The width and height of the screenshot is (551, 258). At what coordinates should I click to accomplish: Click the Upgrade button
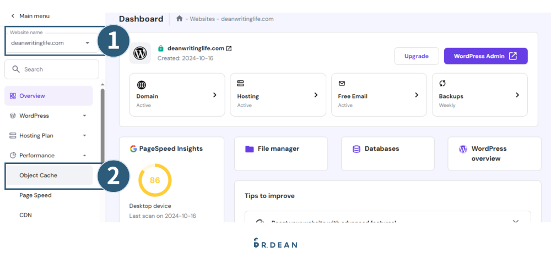click(x=417, y=56)
